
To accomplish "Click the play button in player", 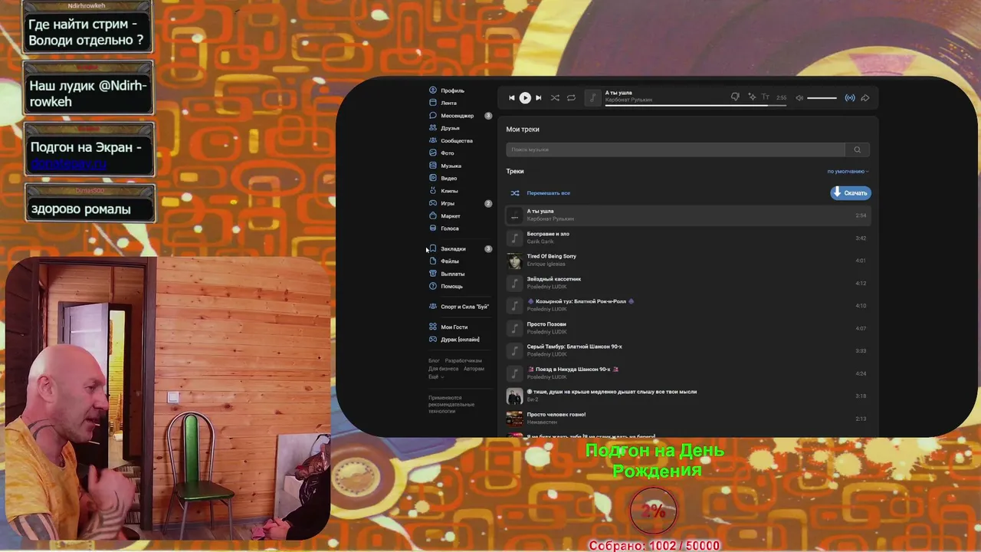I will 525,97.
